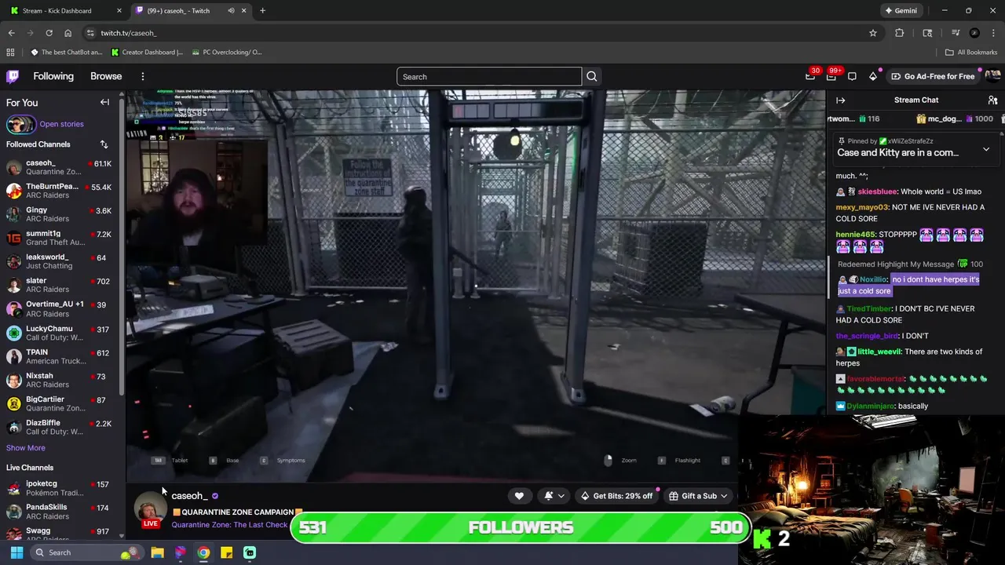Click the caseoh_ channel name below video
Image resolution: width=1005 pixels, height=565 pixels.
189,496
